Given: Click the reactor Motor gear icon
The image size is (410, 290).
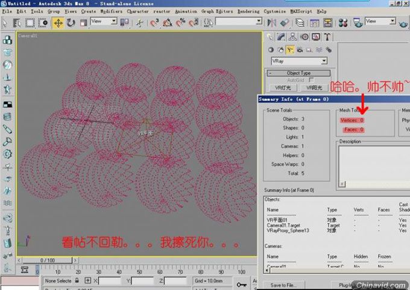Looking at the screenshot, I should pos(7,154).
